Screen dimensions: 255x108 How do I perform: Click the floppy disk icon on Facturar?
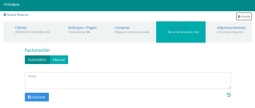[29, 97]
